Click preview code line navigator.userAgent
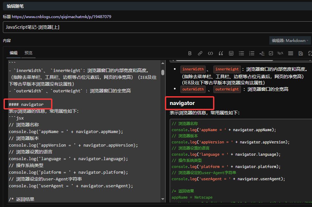 click(229, 179)
